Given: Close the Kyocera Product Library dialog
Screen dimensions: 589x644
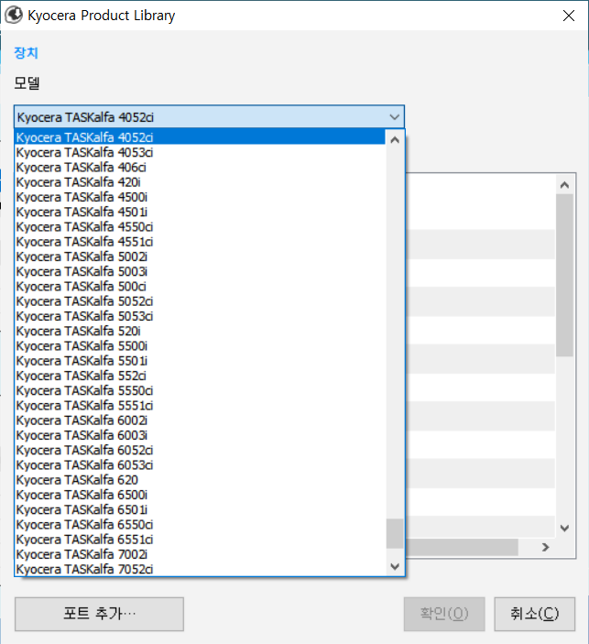Looking at the screenshot, I should 569,16.
